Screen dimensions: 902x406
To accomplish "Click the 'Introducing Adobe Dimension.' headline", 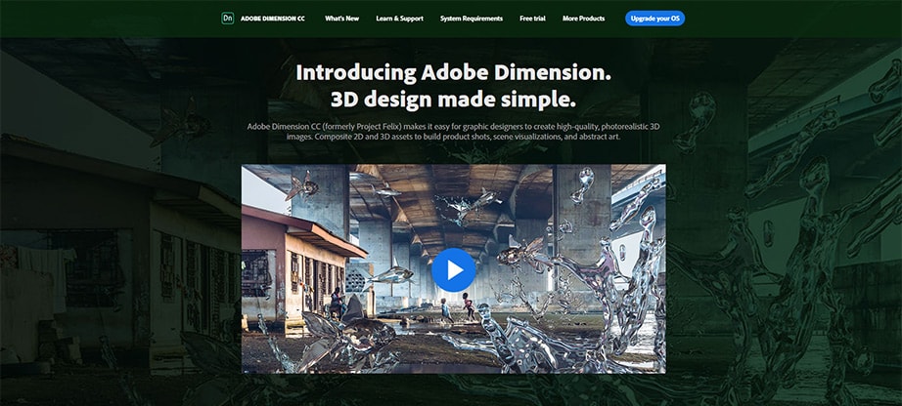I will (x=453, y=73).
